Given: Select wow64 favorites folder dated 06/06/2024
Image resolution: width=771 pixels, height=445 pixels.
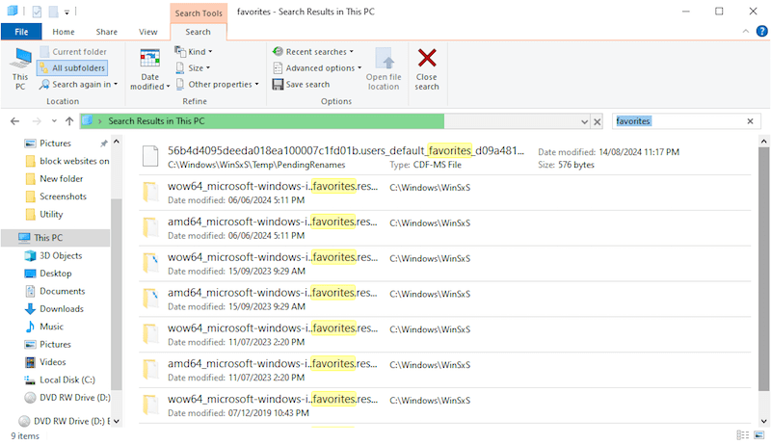Looking at the screenshot, I should pos(444,193).
